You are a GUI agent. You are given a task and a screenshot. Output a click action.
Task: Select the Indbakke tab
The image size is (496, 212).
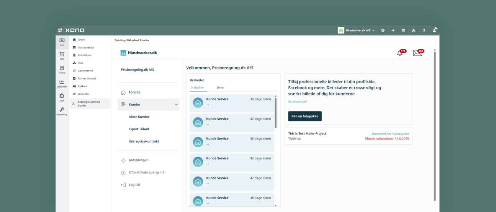click(x=198, y=87)
